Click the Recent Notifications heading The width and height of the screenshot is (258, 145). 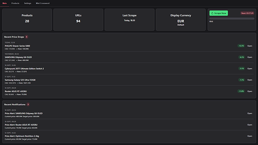tap(15, 104)
